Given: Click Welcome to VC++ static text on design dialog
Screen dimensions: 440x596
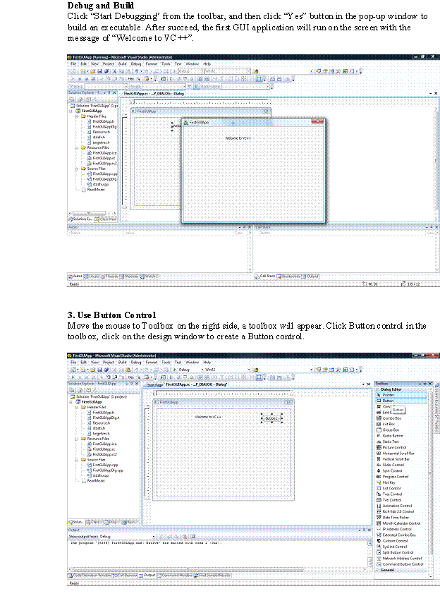Looking at the screenshot, I should (x=208, y=417).
